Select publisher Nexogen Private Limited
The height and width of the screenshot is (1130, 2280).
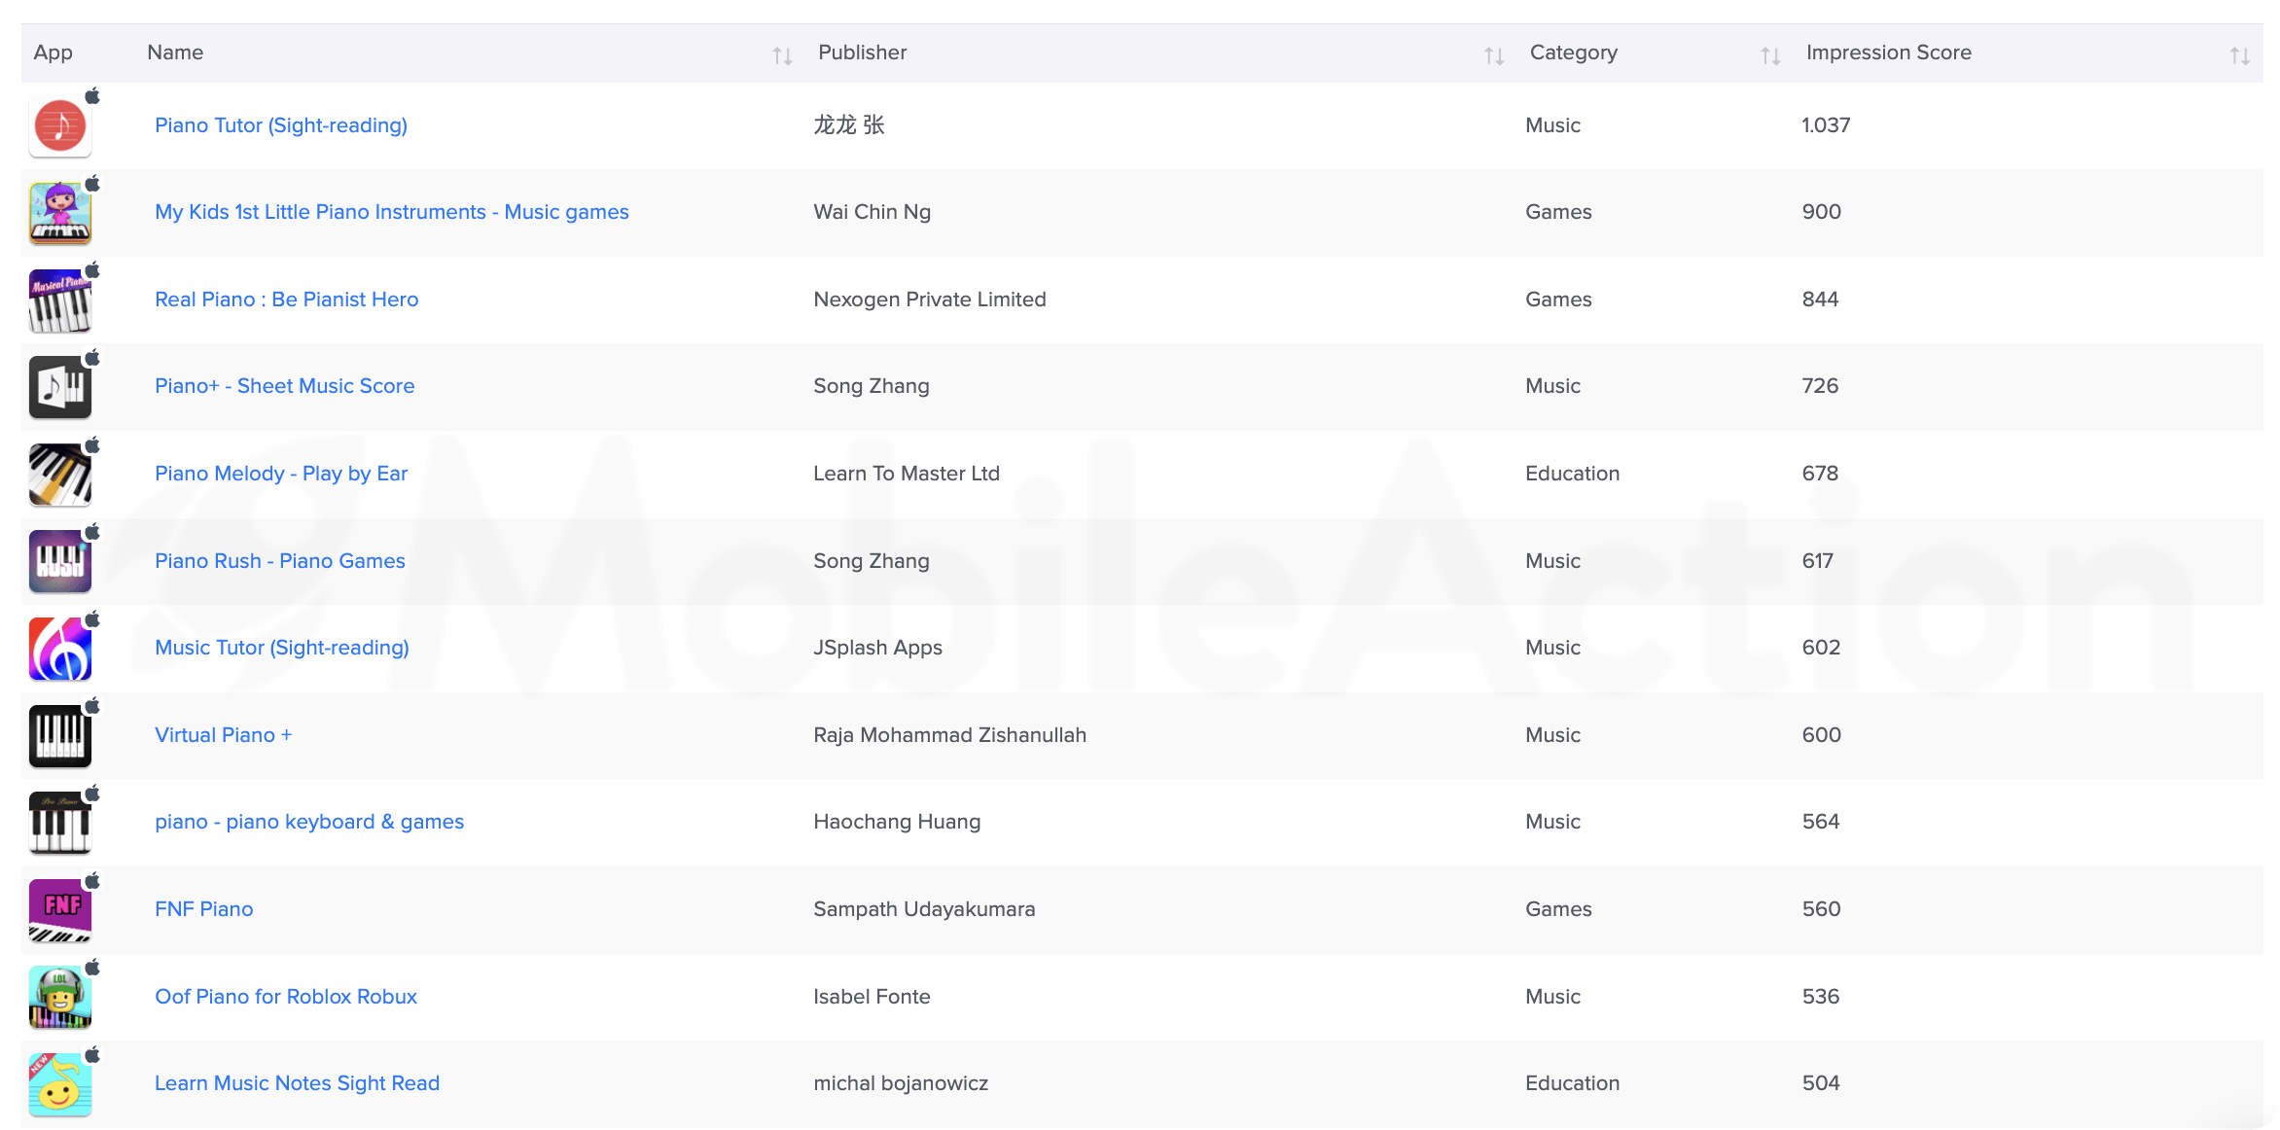(930, 300)
